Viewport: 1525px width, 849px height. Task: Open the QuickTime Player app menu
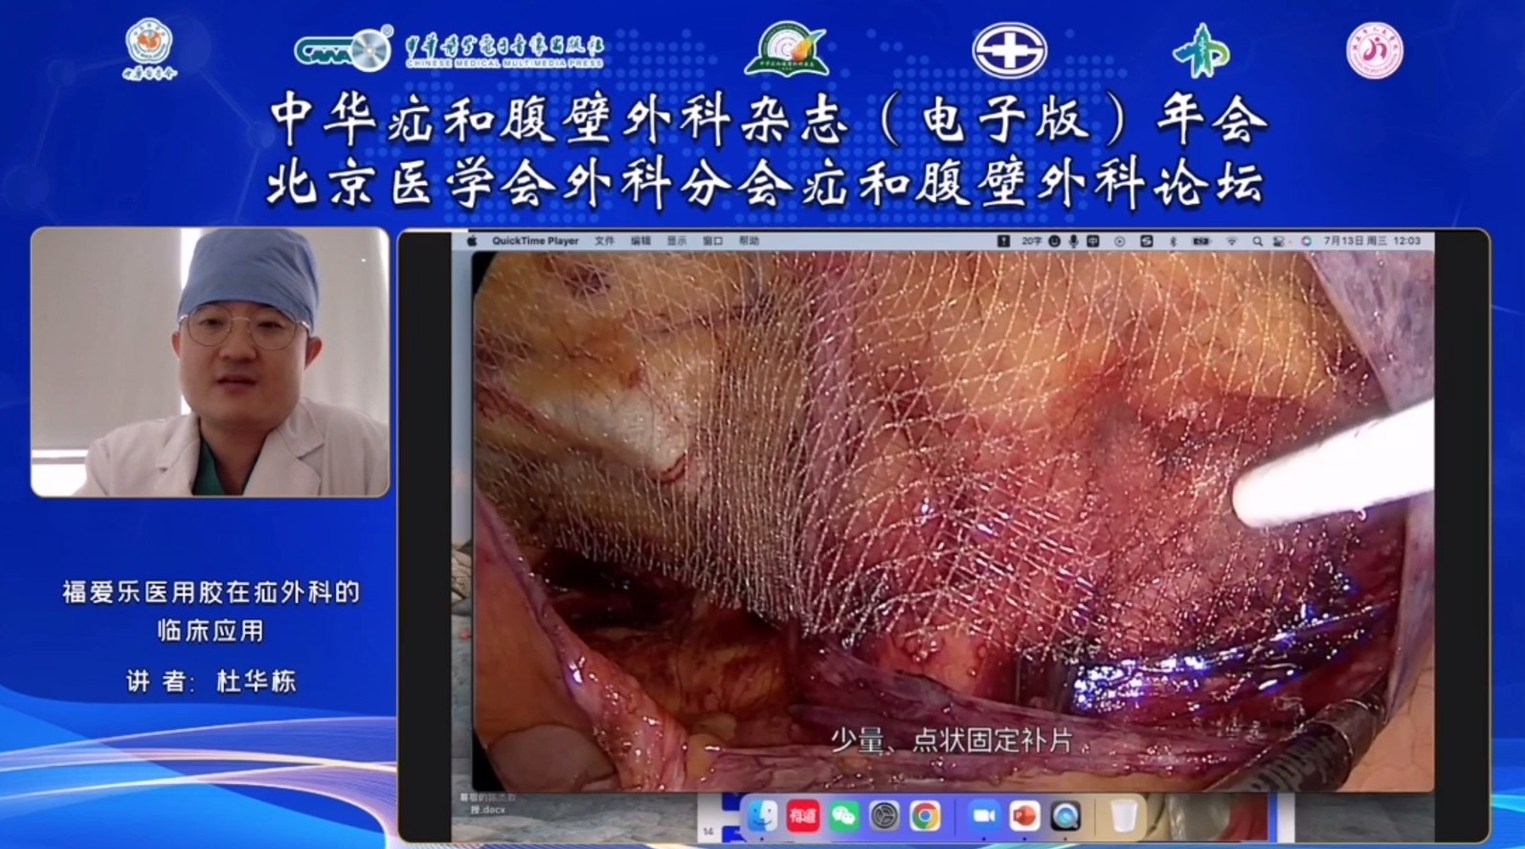click(x=535, y=241)
